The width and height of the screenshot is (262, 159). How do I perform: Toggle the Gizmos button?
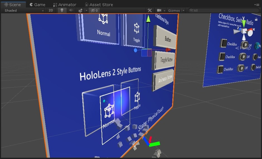(174, 11)
